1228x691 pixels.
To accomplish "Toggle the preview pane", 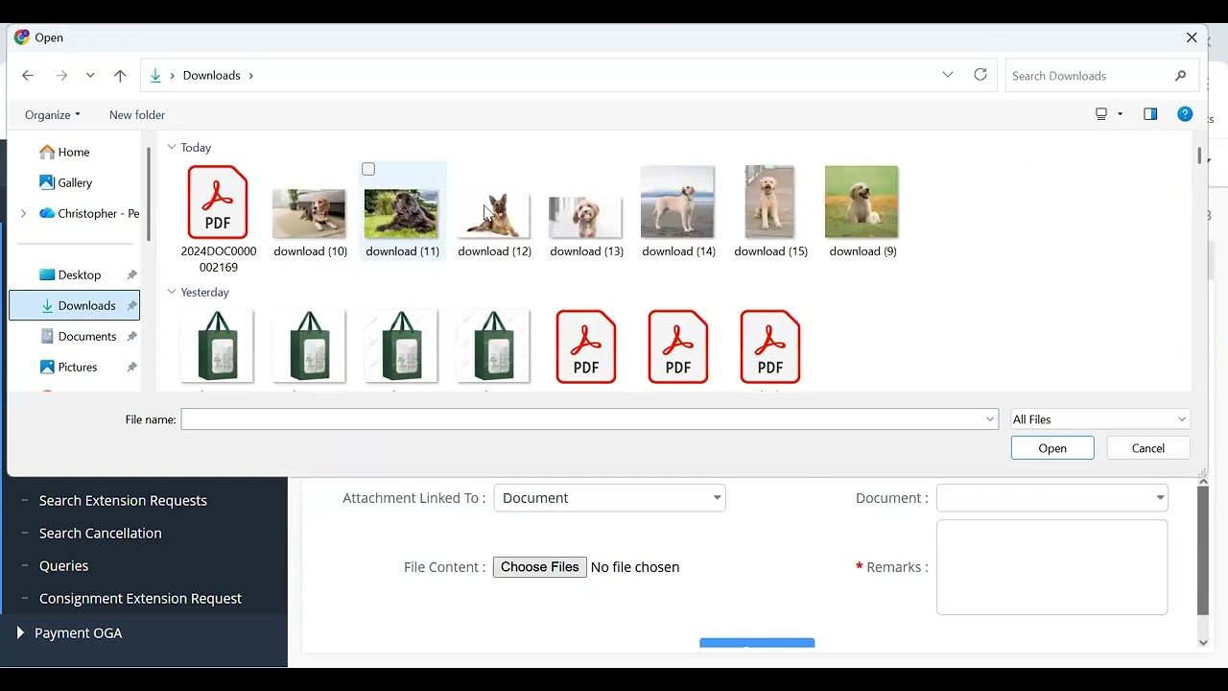I will click(1150, 114).
